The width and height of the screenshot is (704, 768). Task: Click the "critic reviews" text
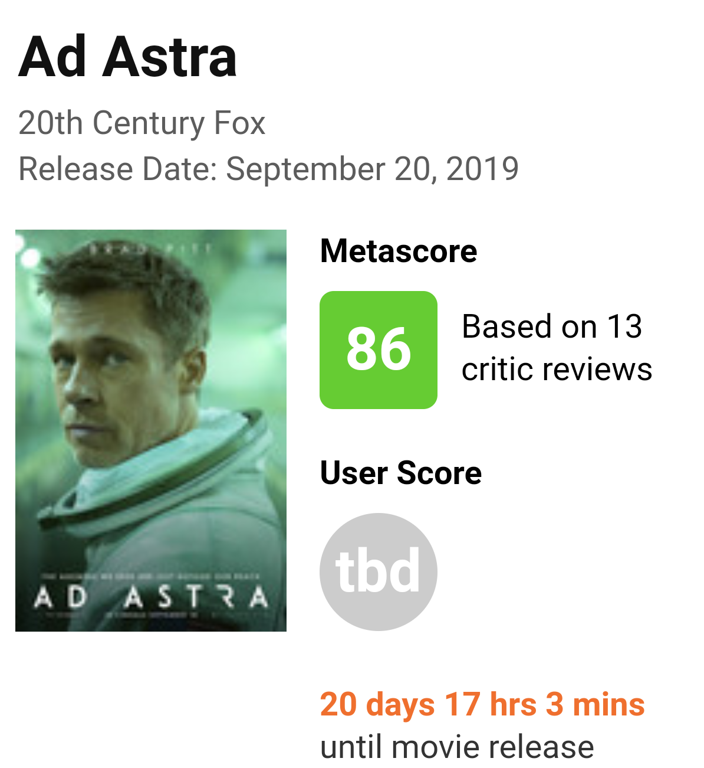click(557, 370)
